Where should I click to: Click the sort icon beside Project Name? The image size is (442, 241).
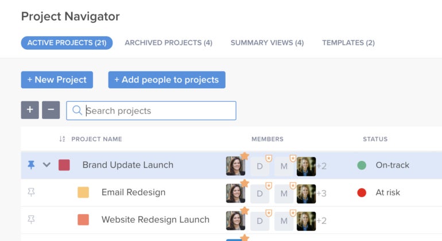click(x=63, y=139)
